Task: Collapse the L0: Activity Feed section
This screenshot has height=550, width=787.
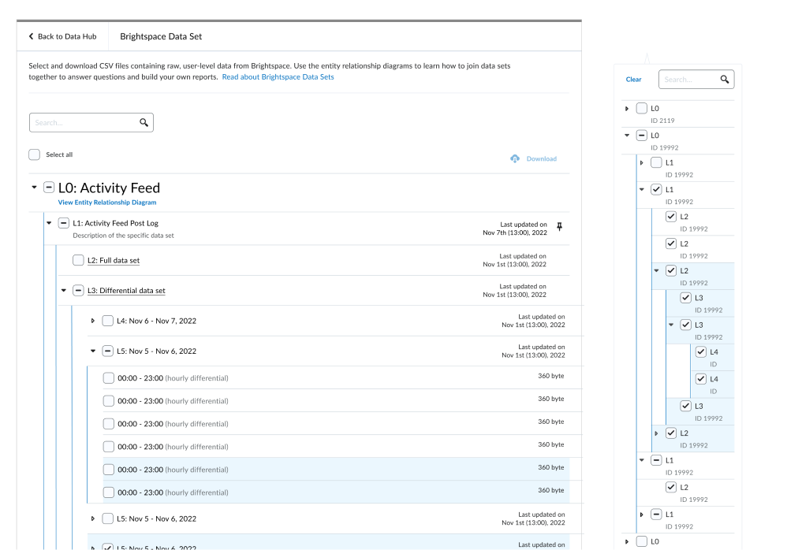Action: coord(34,188)
